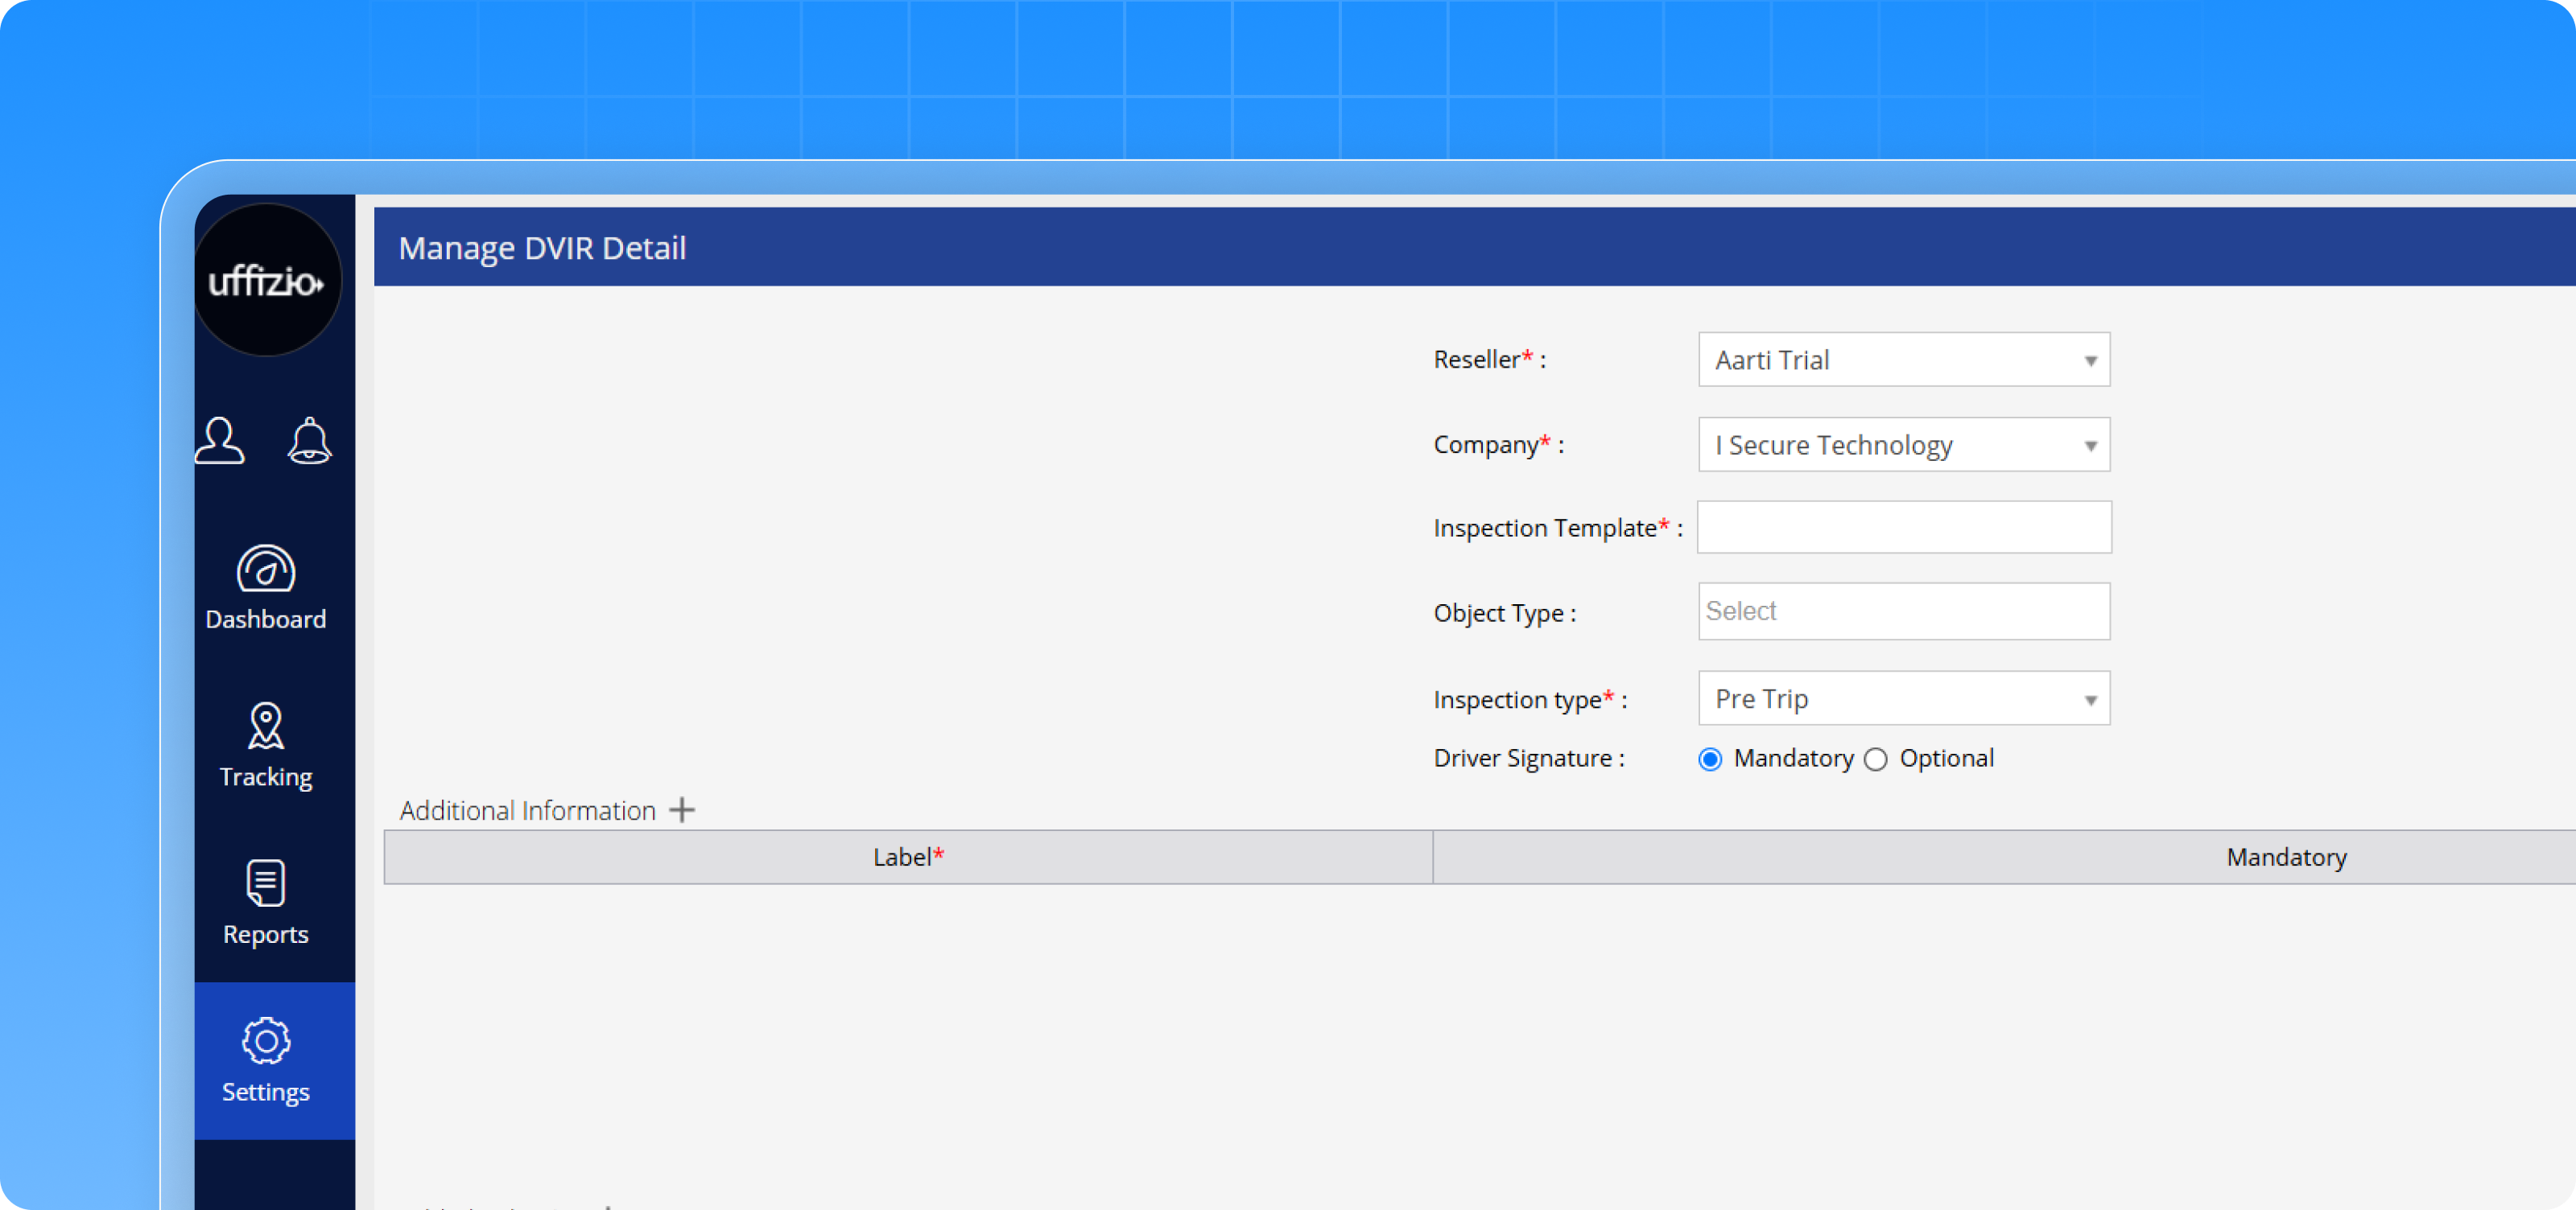Image resolution: width=2576 pixels, height=1210 pixels.
Task: Select the Mandatory driver signature option
Action: [x=1710, y=759]
